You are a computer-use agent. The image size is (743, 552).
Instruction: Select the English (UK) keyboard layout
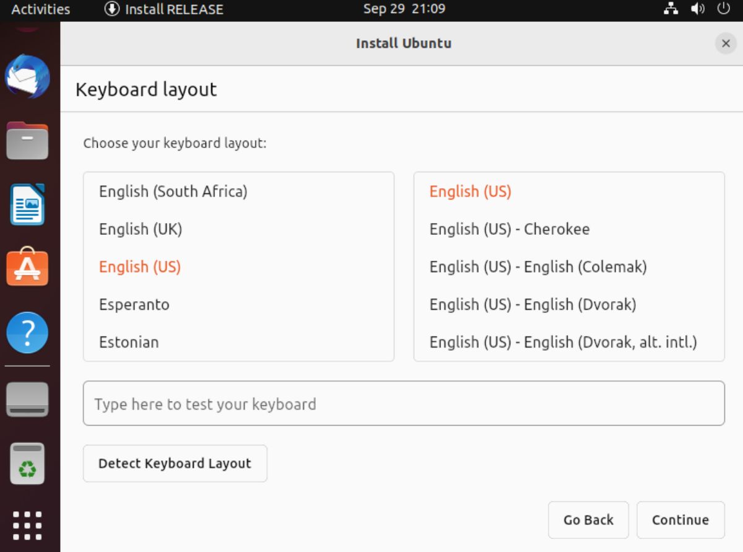point(141,229)
